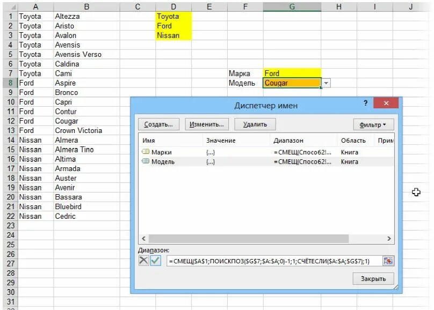Viewport: 434px width, 310px height.
Task: Sort by the Значение column header
Action: pyautogui.click(x=236, y=141)
